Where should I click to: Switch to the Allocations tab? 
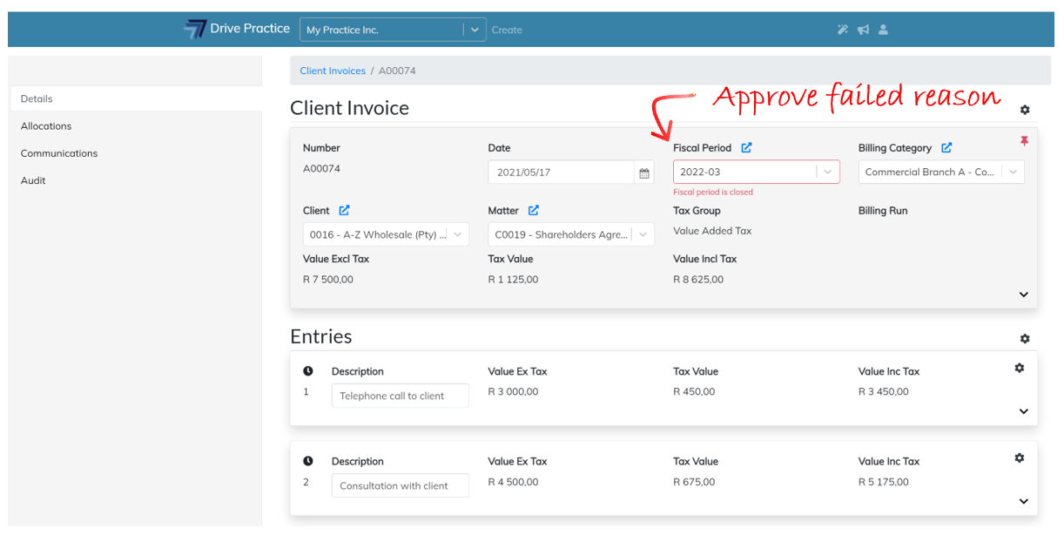coord(46,126)
